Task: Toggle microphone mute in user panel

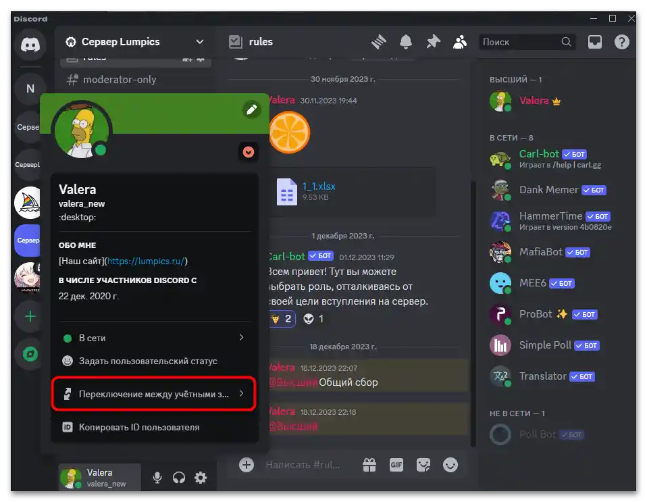Action: coord(157,478)
